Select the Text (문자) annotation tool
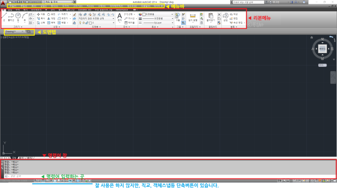This screenshot has height=189, width=337. [119, 17]
